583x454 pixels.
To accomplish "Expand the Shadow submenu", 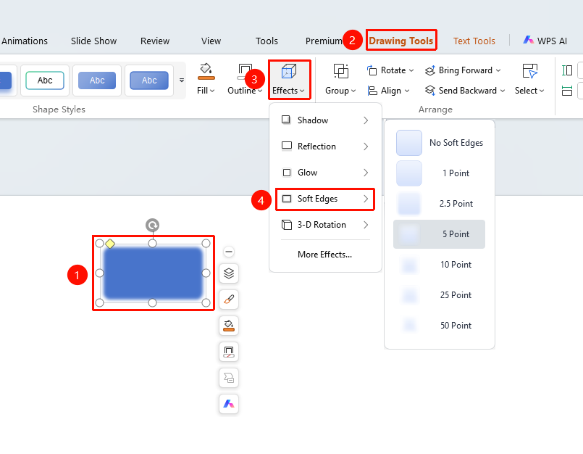I will (x=325, y=120).
